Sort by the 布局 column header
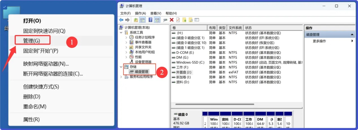This screenshot has height=130, width=358. click(212, 28)
